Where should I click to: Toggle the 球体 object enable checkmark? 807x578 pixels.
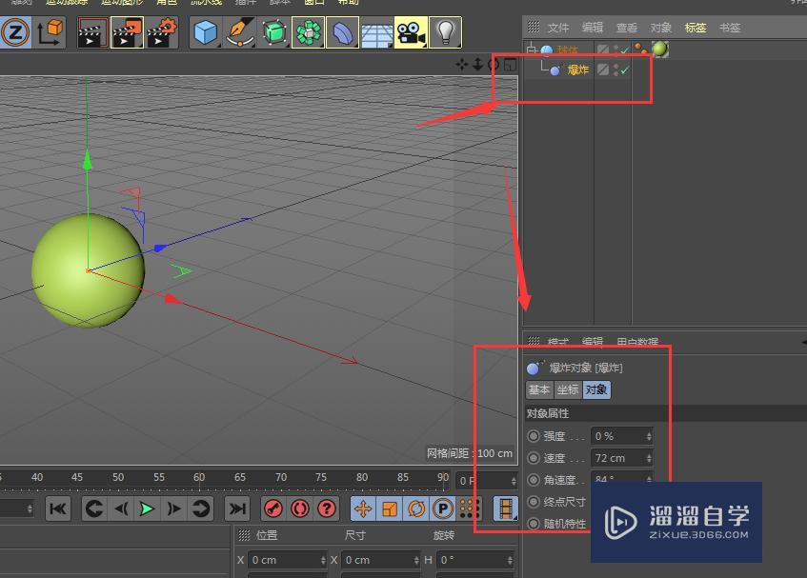624,50
